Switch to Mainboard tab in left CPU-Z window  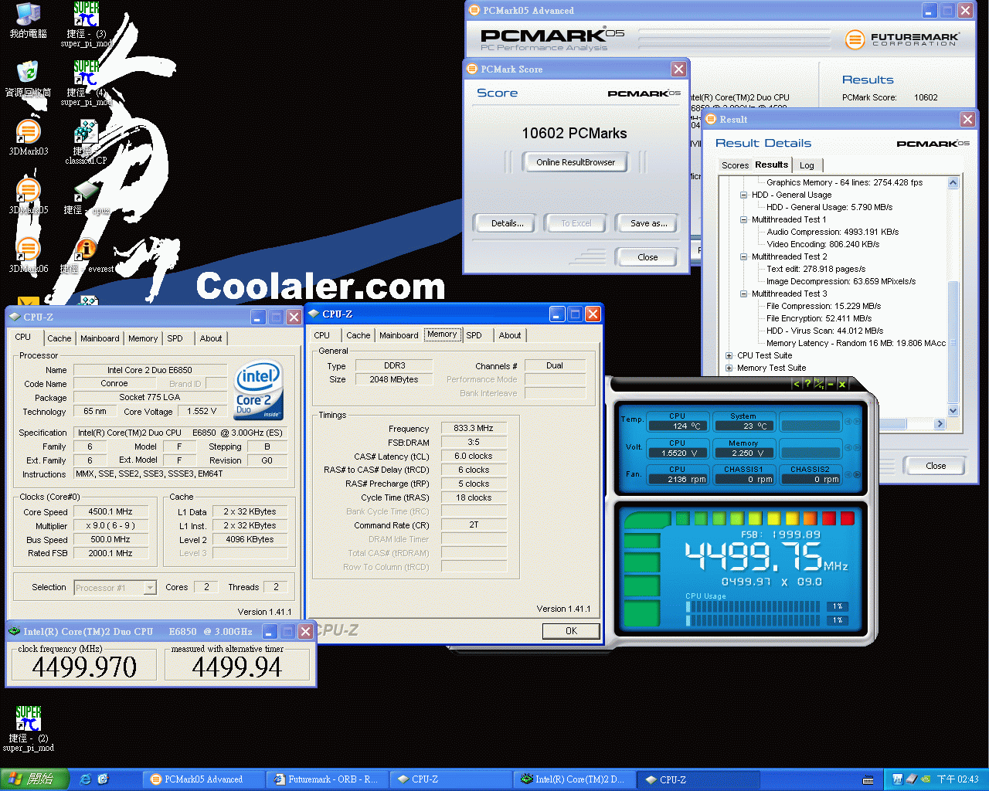tap(100, 338)
